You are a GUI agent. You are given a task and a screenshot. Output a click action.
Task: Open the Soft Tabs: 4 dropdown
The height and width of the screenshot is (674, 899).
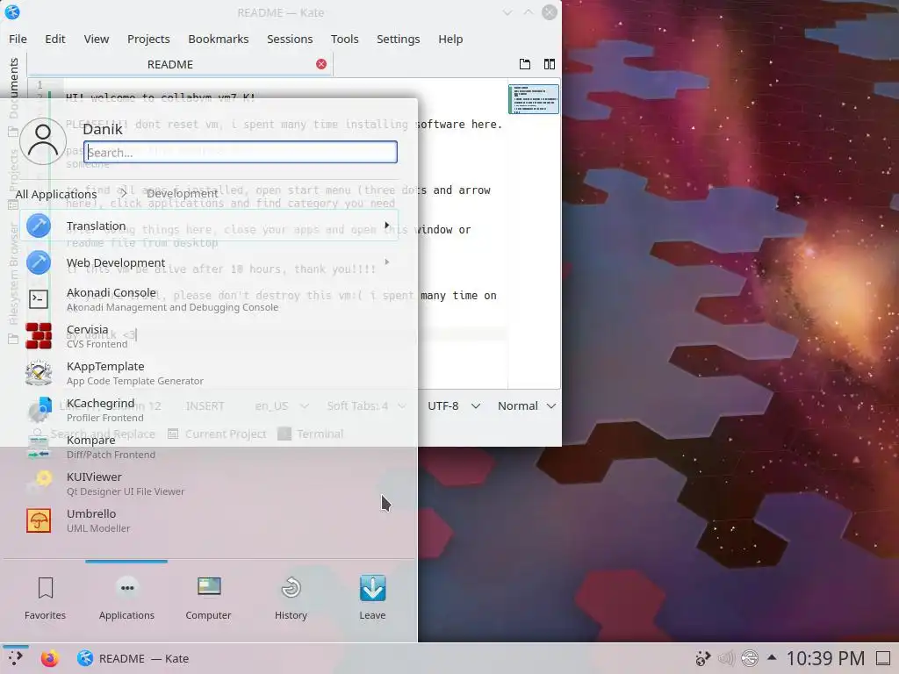tap(366, 405)
